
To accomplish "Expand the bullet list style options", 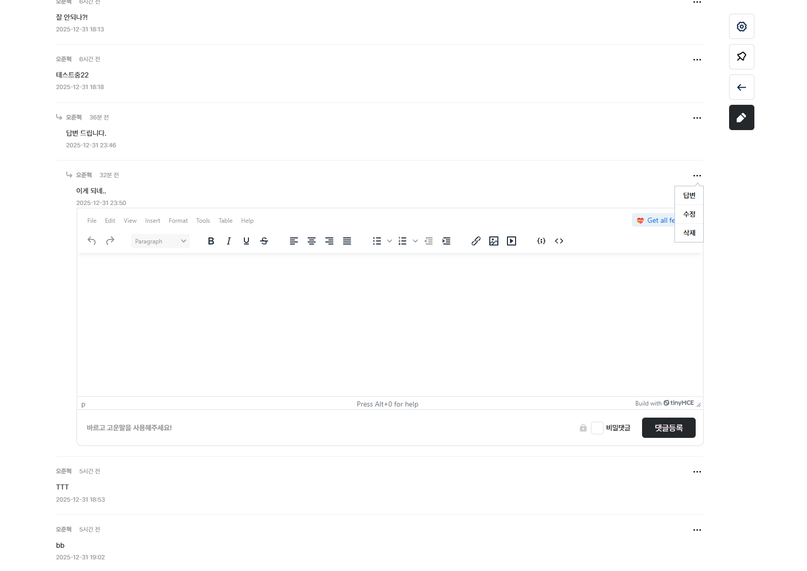I will pos(390,241).
